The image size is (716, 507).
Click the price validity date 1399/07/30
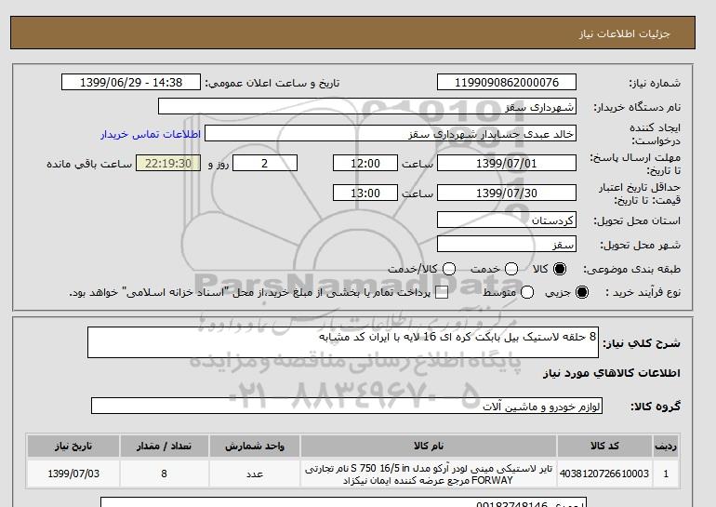(507, 193)
